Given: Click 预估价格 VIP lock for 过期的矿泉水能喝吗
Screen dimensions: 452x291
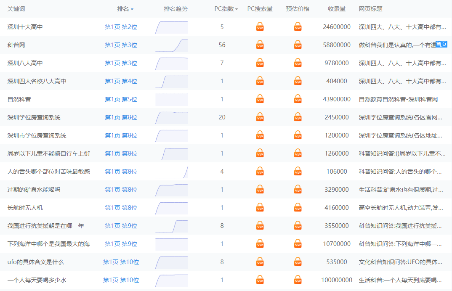Looking at the screenshot, I should [x=298, y=190].
